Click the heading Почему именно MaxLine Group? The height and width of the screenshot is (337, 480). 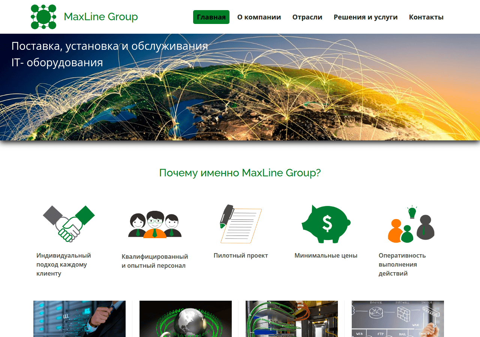pyautogui.click(x=240, y=173)
